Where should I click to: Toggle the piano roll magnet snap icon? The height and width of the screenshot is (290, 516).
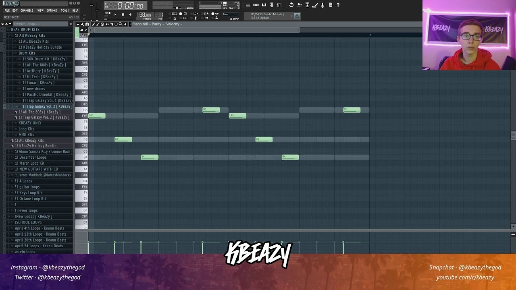87,24
